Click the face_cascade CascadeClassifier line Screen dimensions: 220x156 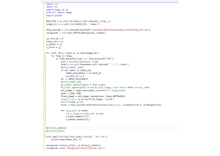point(98,30)
